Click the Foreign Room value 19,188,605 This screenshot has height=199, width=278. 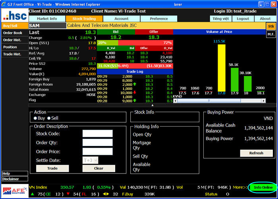click(86, 84)
